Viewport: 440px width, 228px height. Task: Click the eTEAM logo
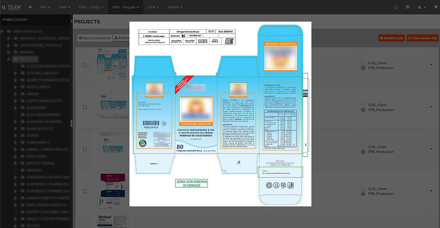click(11, 7)
